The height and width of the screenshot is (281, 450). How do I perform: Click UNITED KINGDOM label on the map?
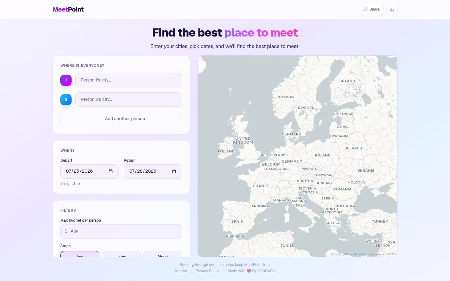(243, 140)
